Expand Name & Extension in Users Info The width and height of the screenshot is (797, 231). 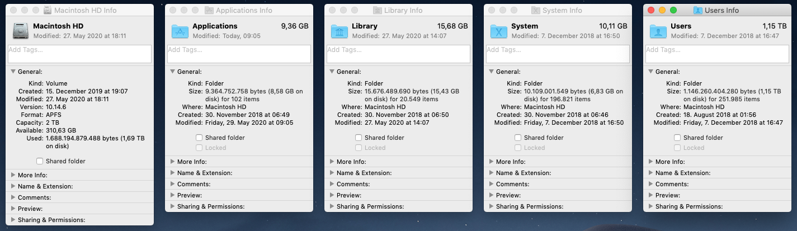click(x=650, y=173)
